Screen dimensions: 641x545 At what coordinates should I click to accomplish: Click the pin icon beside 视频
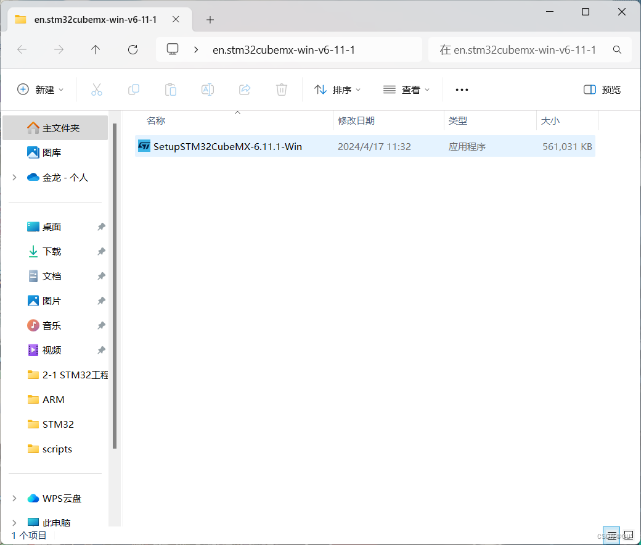point(101,350)
